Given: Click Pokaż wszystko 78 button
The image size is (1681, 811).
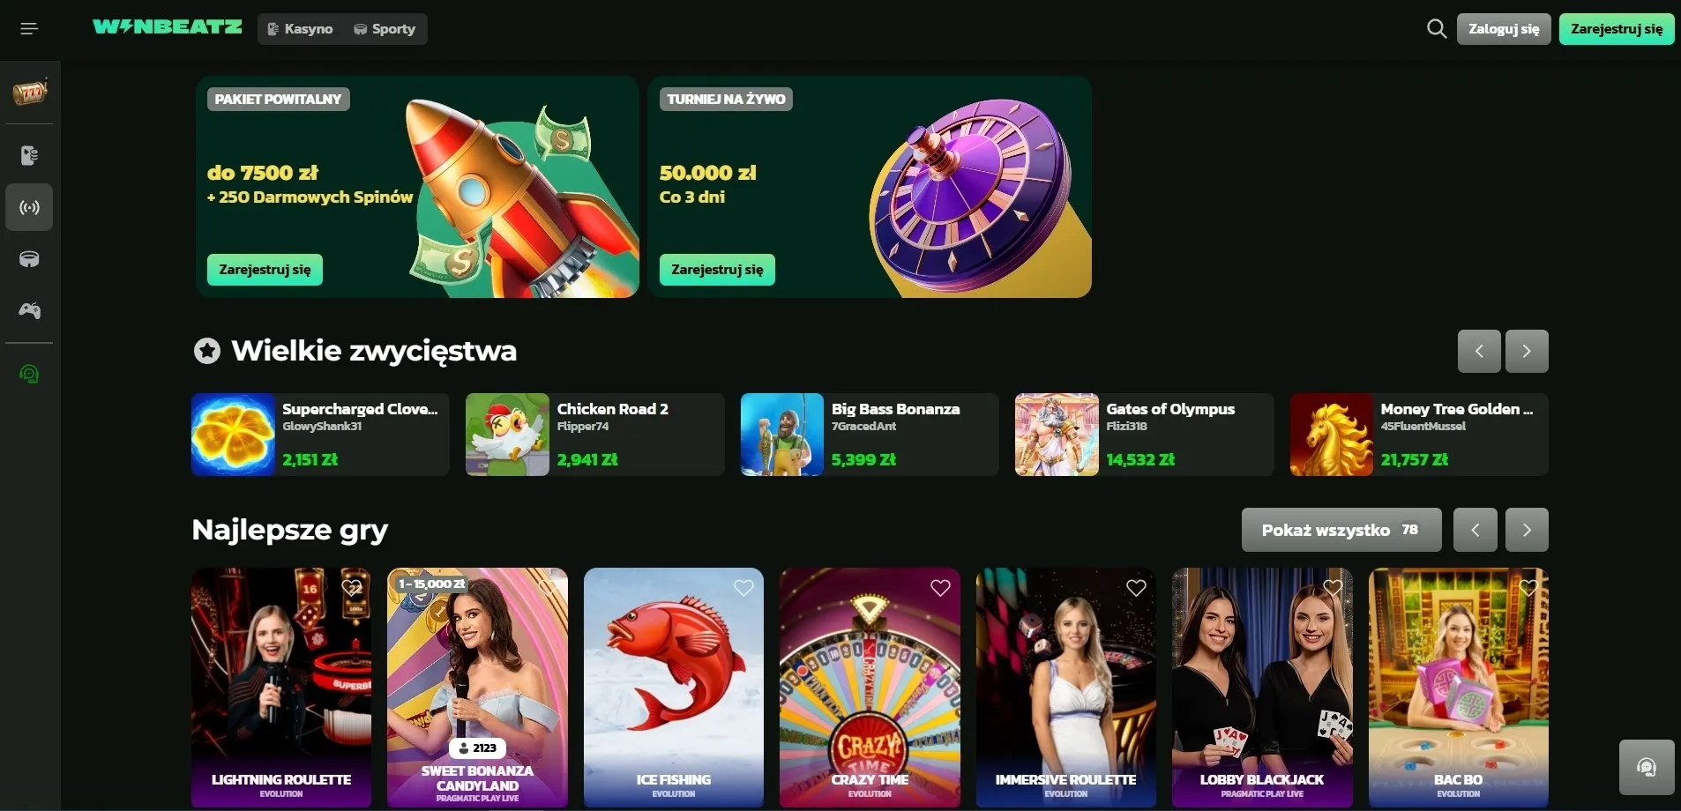Looking at the screenshot, I should [1341, 530].
